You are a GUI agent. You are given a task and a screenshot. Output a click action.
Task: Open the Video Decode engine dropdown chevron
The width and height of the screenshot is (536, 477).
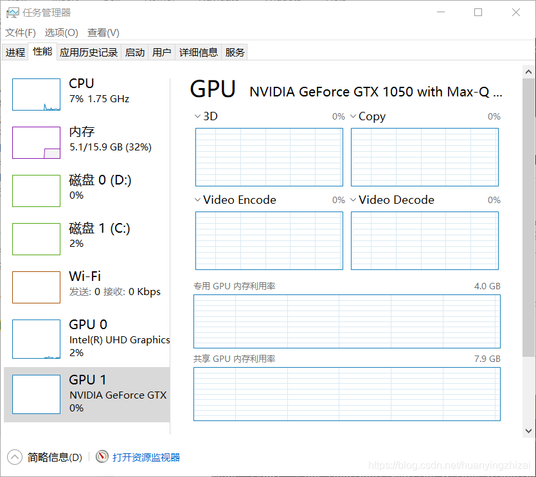tap(353, 200)
